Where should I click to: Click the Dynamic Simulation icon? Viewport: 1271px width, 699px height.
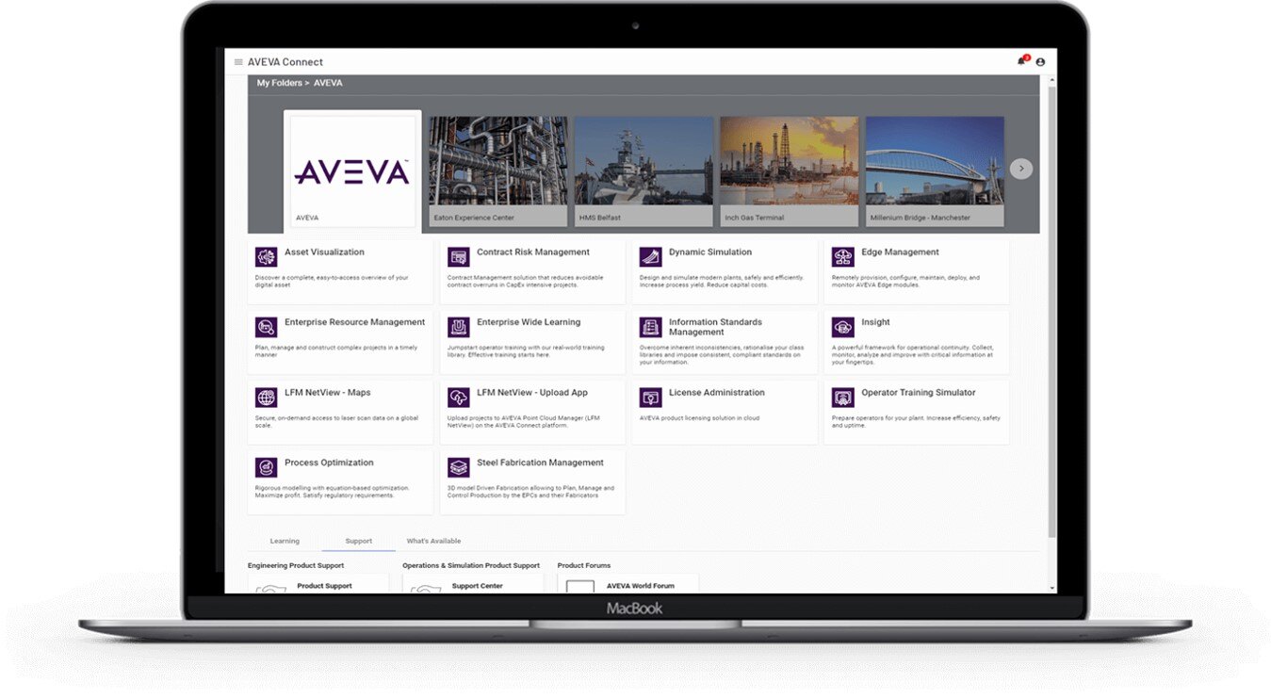coord(651,257)
